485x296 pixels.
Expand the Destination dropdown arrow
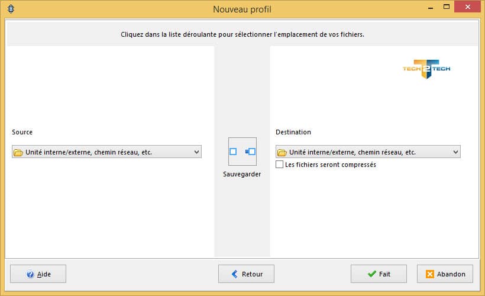pyautogui.click(x=455, y=152)
